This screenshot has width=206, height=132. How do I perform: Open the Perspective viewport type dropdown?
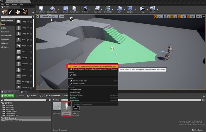(x=46, y=17)
